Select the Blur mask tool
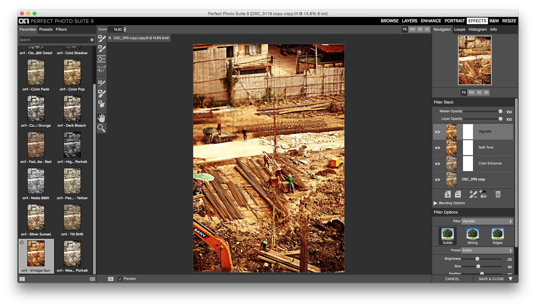The height and width of the screenshot is (308, 536). [x=101, y=104]
